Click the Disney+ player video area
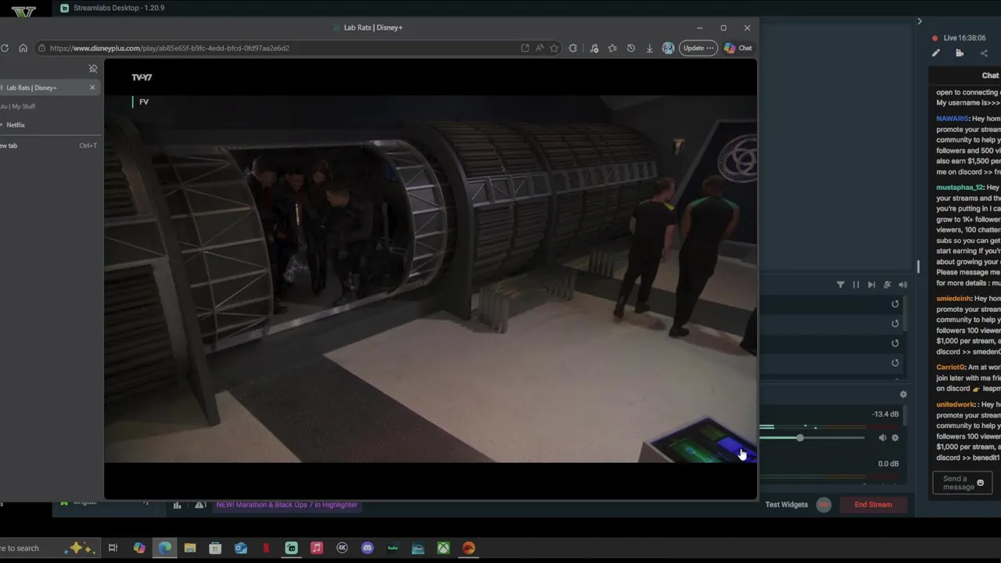 (x=430, y=279)
